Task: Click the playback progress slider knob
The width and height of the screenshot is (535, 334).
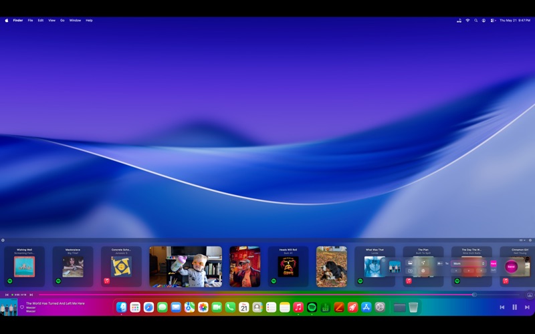Action: point(474,295)
